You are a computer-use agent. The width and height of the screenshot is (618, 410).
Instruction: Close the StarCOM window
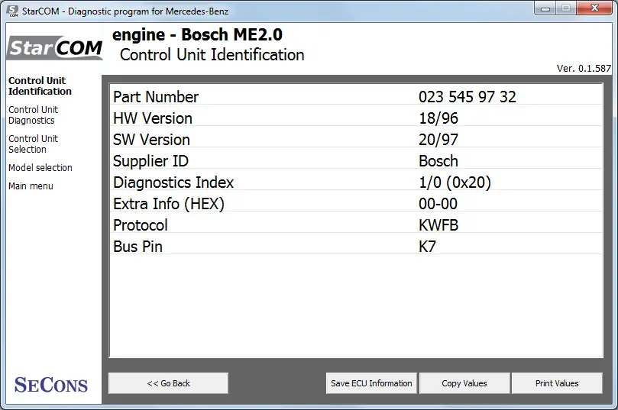coord(594,8)
